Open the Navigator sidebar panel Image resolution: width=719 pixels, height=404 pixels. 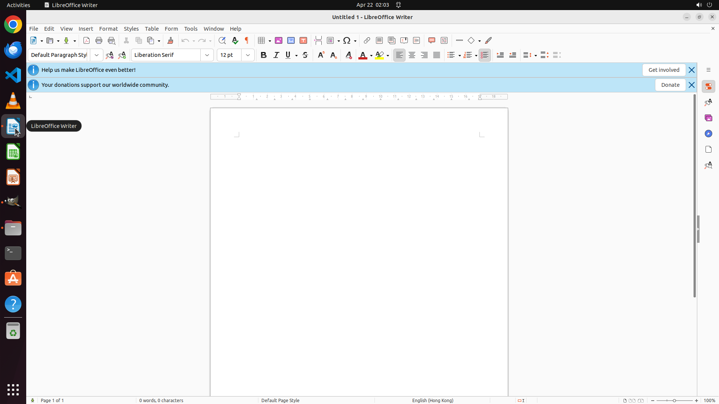coord(708,134)
